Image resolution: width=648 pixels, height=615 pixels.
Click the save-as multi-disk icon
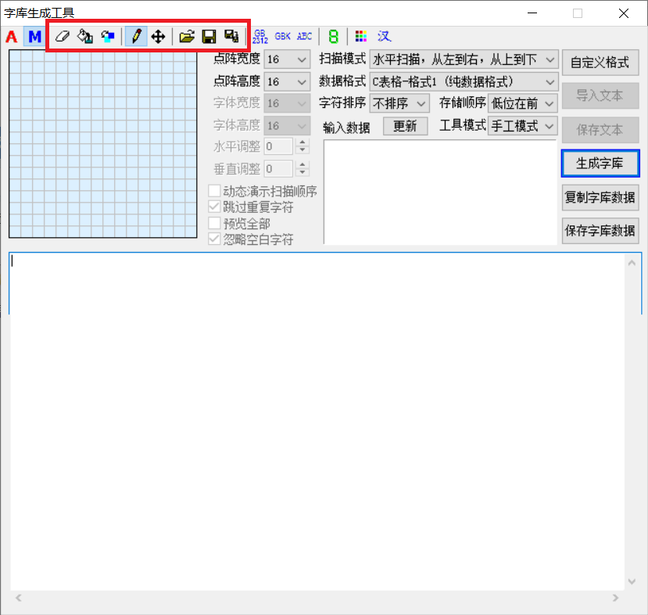tap(231, 37)
